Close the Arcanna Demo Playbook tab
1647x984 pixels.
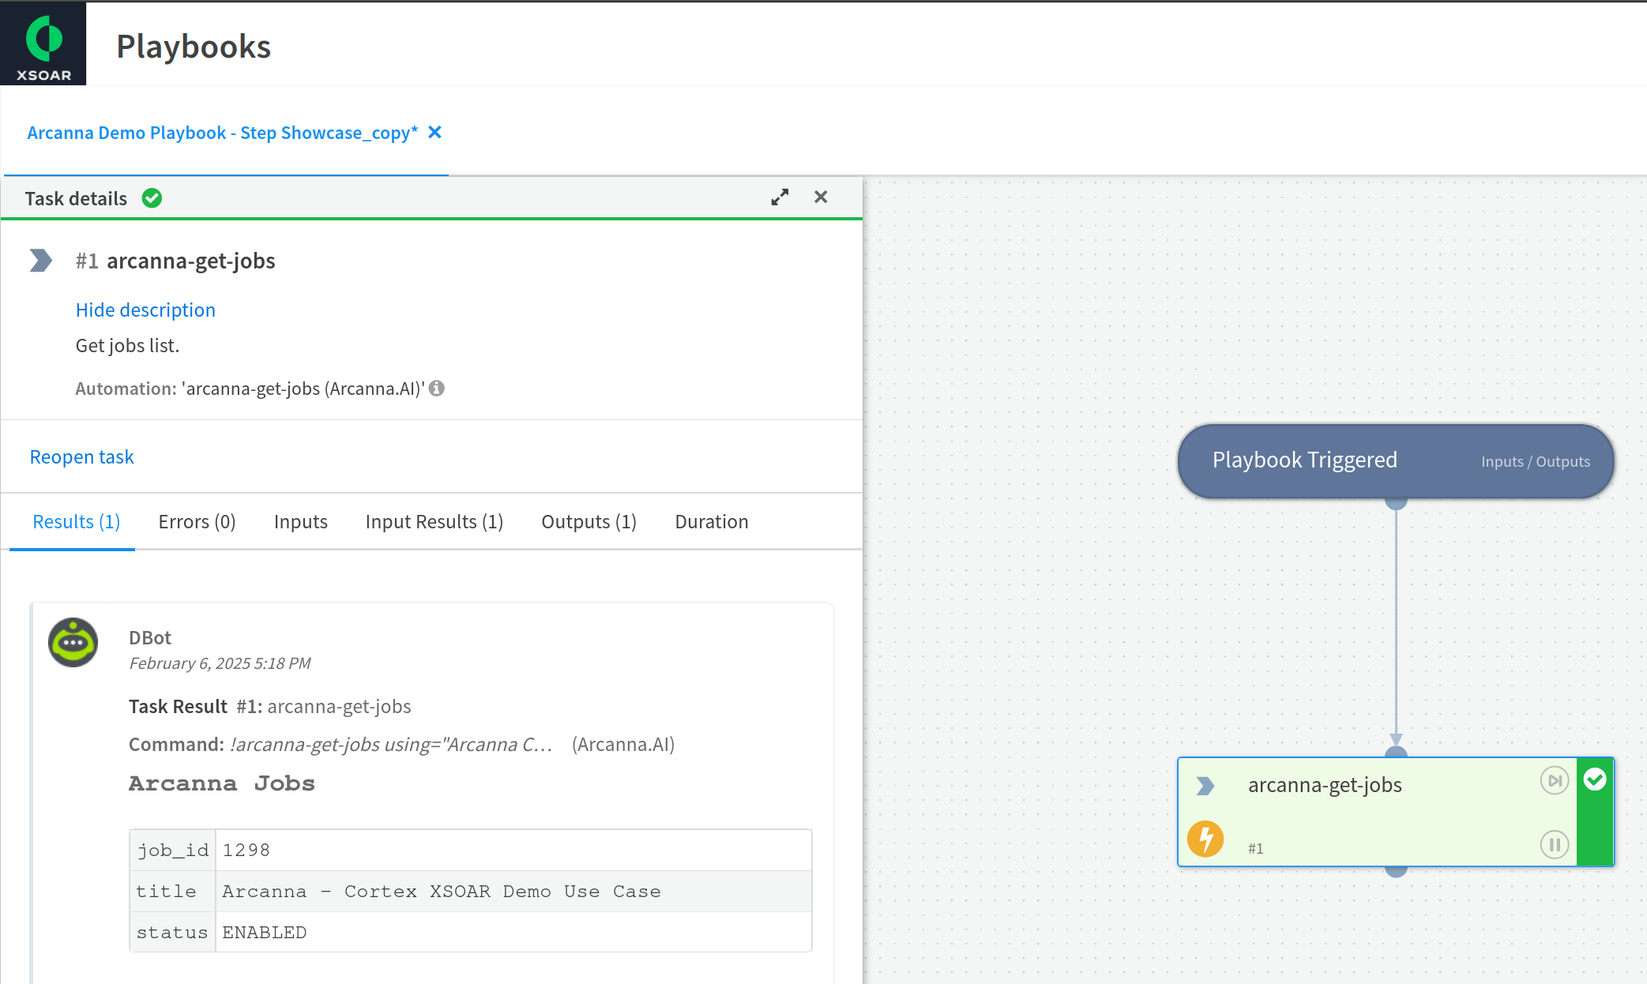(x=434, y=133)
